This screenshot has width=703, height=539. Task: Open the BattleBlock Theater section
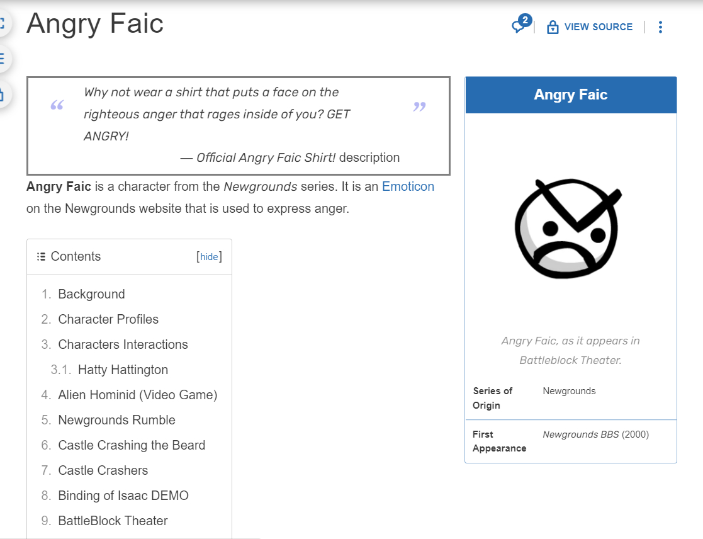(113, 520)
